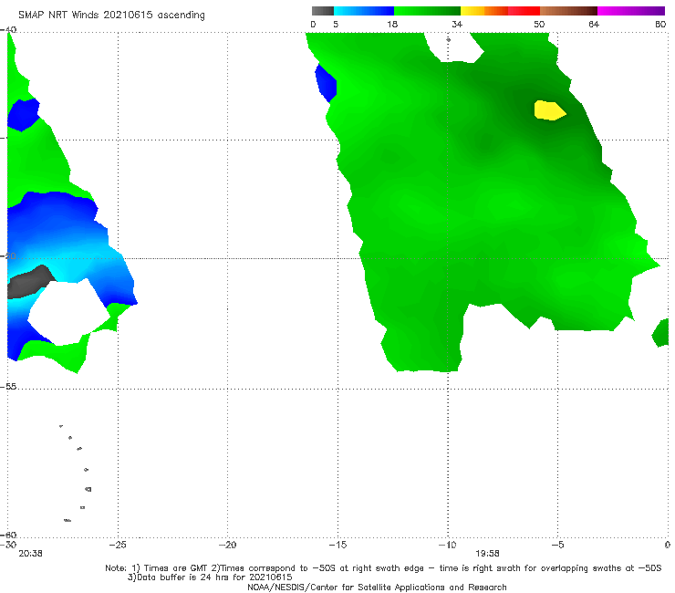
Task: Click the swath time "20:38"
Action: [x=31, y=554]
